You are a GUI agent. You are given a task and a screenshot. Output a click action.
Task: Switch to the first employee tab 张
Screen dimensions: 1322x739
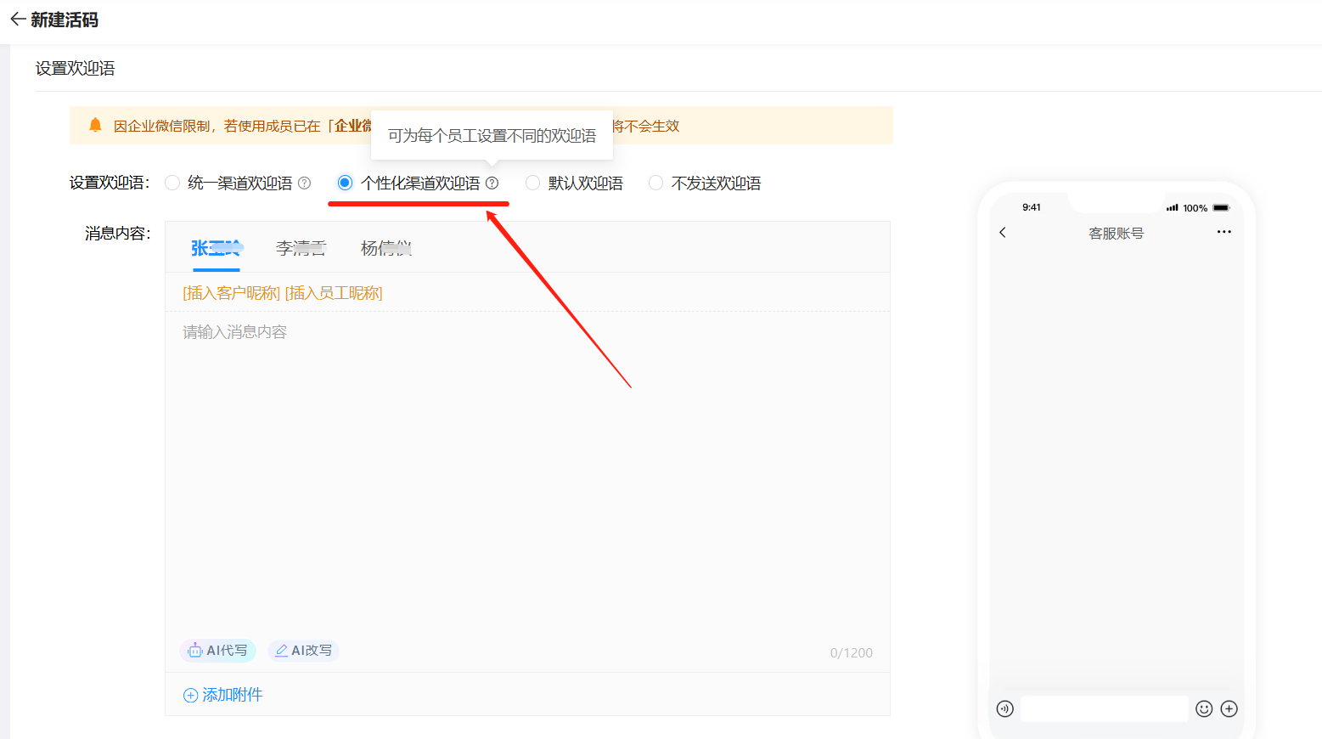pyautogui.click(x=217, y=248)
